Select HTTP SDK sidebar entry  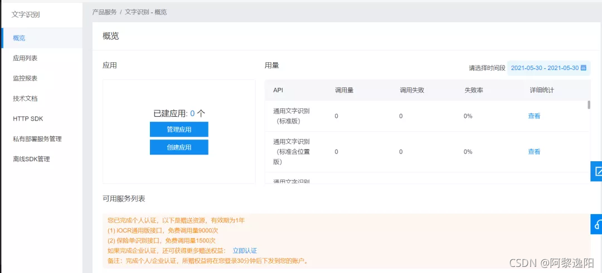[41, 118]
